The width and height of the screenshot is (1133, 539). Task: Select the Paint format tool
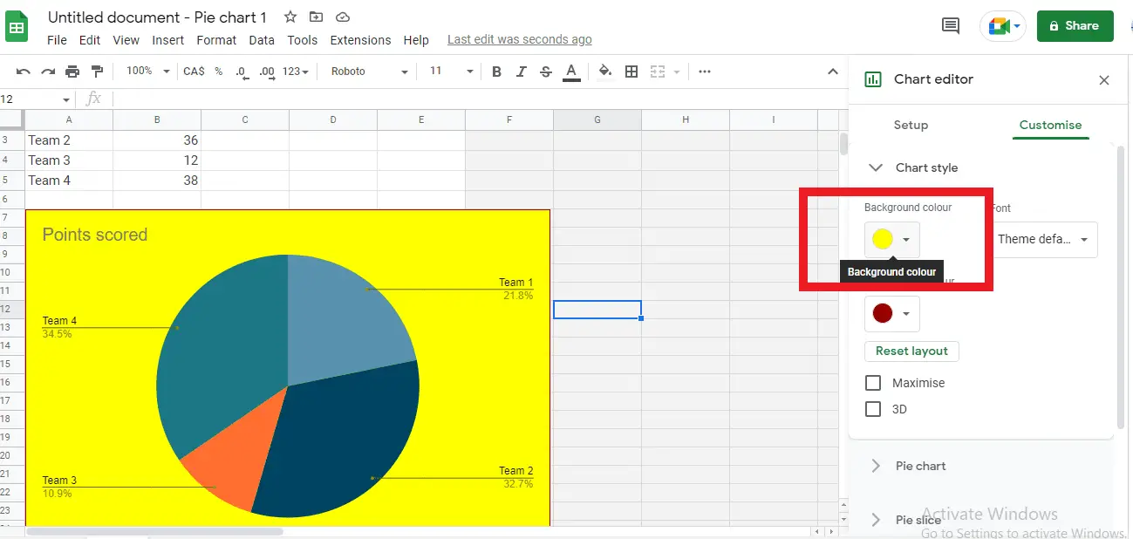(98, 72)
